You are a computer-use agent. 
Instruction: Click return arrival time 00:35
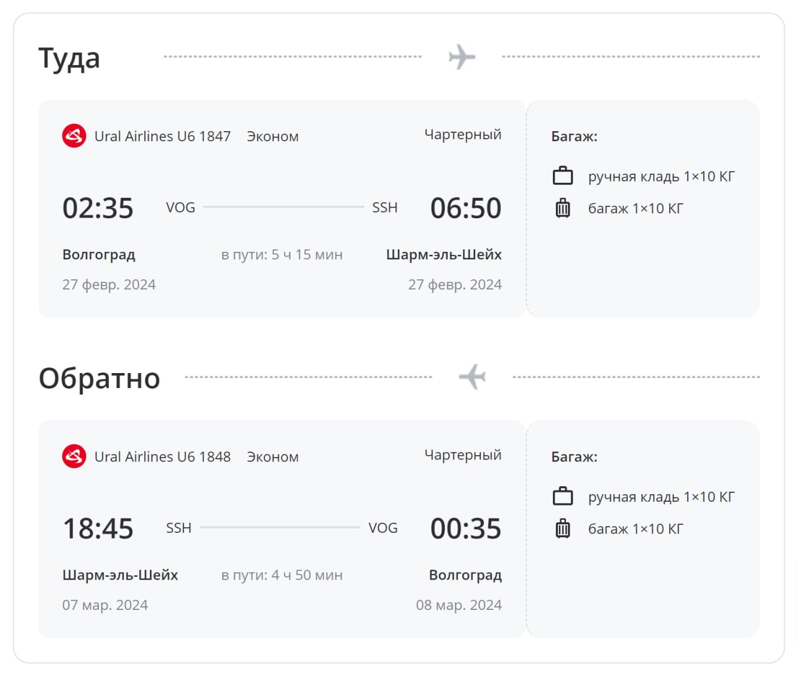(x=466, y=529)
